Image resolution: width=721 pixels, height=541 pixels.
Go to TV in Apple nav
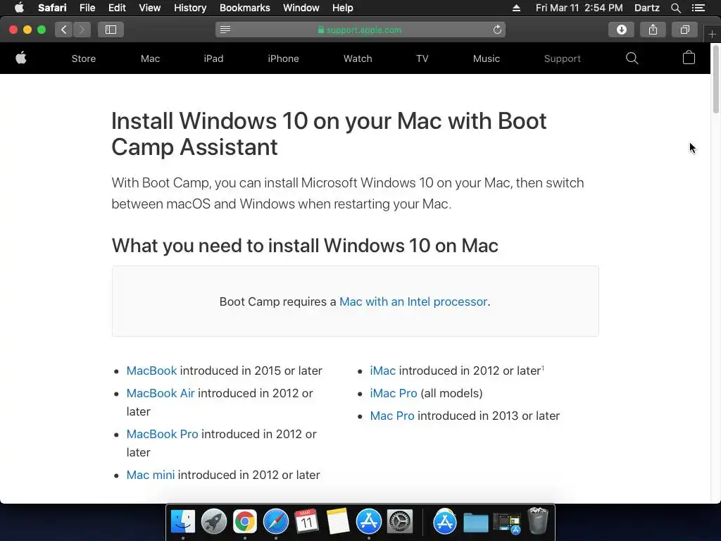pyautogui.click(x=422, y=58)
